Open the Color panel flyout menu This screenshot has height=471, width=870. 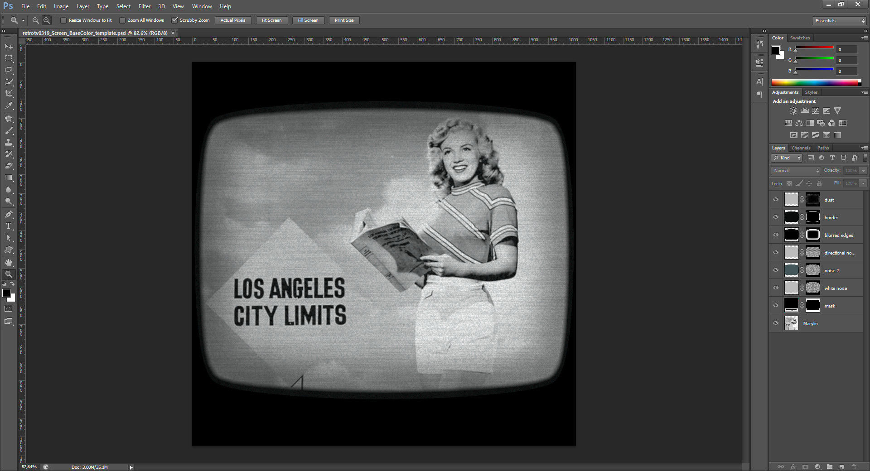tap(865, 38)
